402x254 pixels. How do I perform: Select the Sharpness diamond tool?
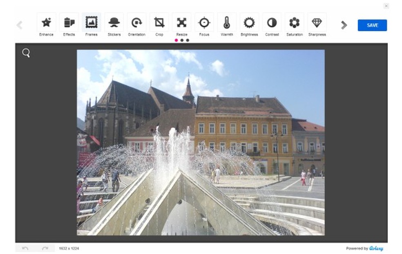click(x=317, y=25)
